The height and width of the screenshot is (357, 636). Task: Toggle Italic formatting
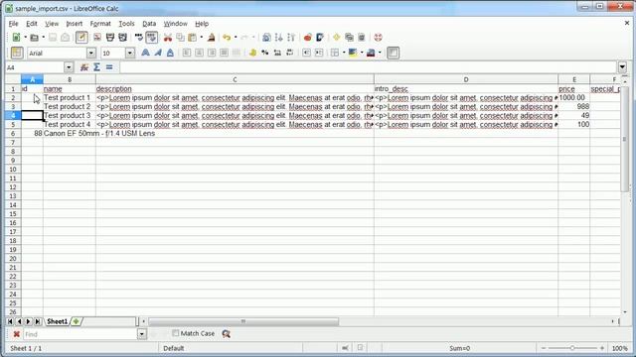[158, 53]
